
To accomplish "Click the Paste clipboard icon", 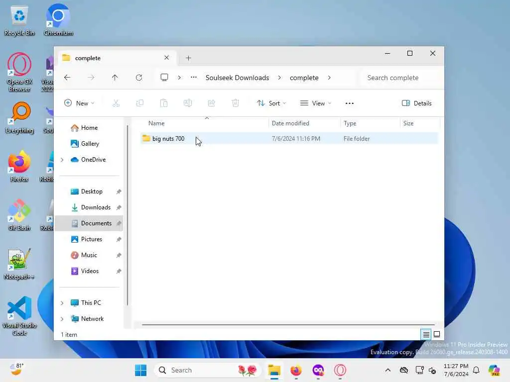I will [x=164, y=103].
